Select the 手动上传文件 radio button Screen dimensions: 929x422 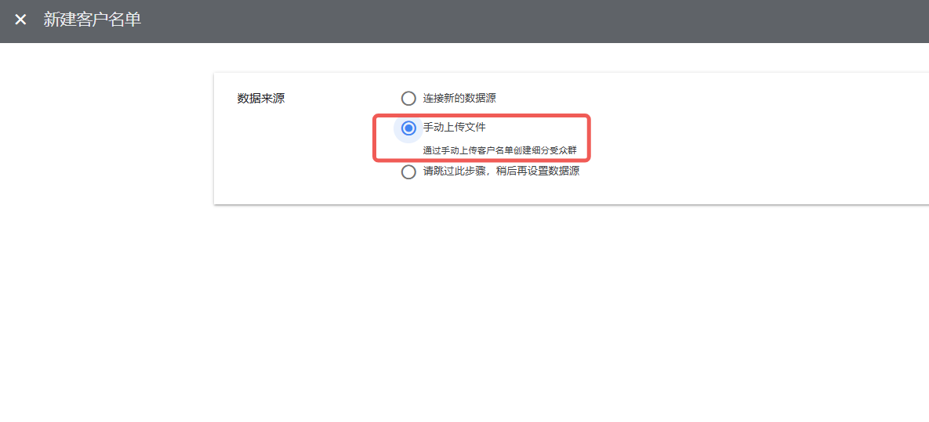click(x=408, y=128)
